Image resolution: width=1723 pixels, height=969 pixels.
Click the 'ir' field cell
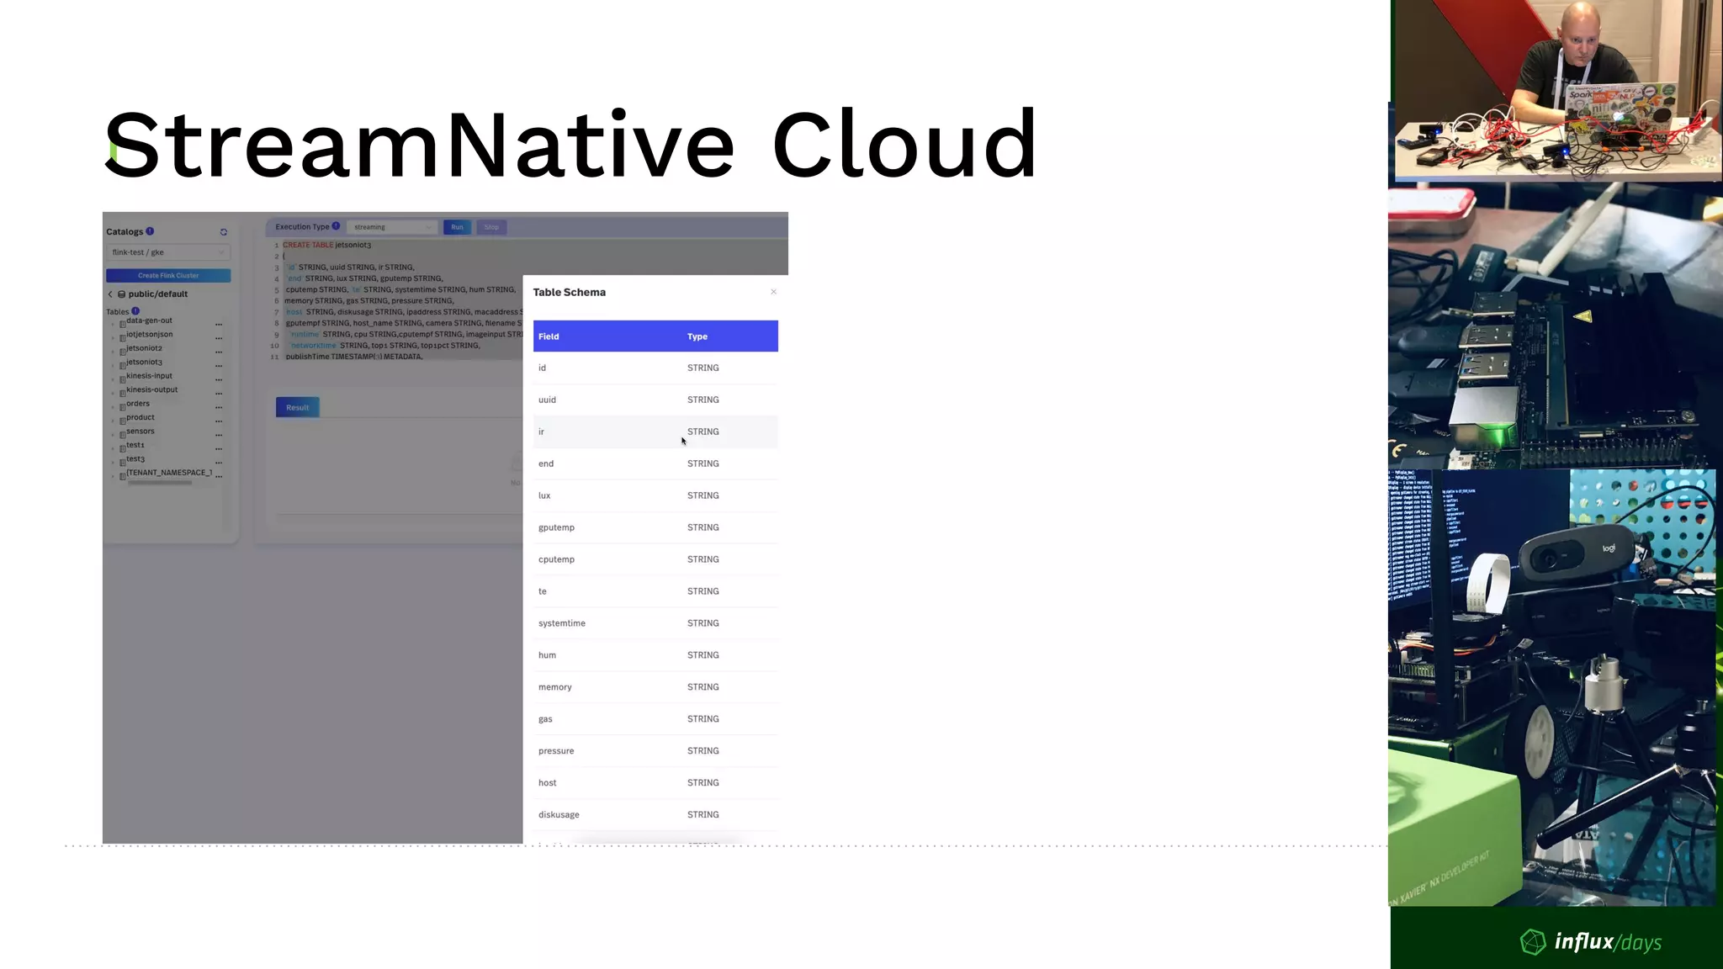(542, 432)
